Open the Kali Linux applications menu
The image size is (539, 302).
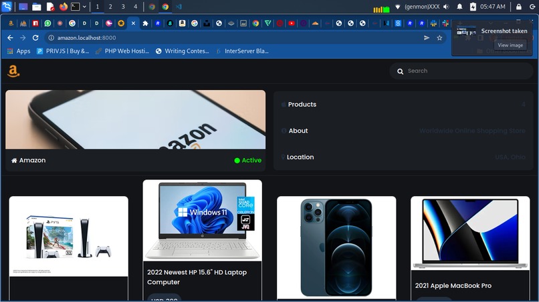7,7
